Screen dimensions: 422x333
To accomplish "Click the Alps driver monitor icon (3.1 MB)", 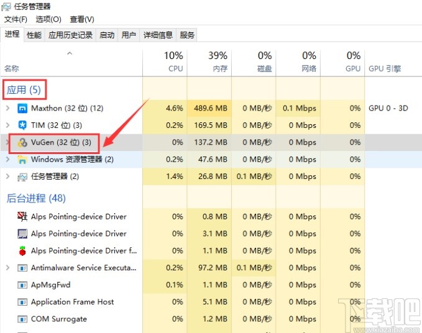I will pos(22,234).
